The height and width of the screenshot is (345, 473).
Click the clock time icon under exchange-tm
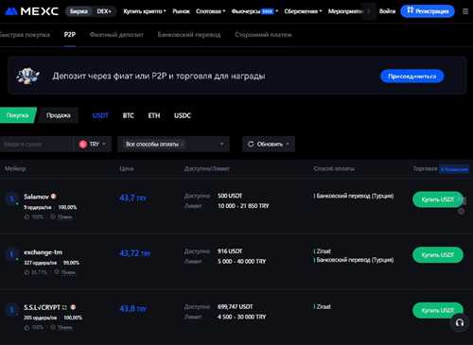[57, 271]
